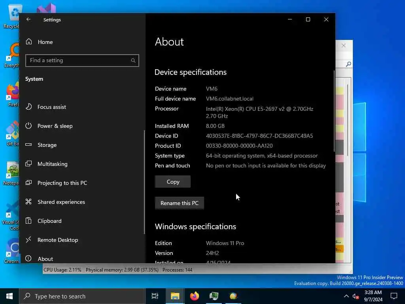
Task: Open Firefox from the taskbar
Action: [x=195, y=296]
